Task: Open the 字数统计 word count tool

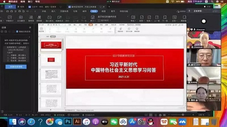Action: pos(10,19)
